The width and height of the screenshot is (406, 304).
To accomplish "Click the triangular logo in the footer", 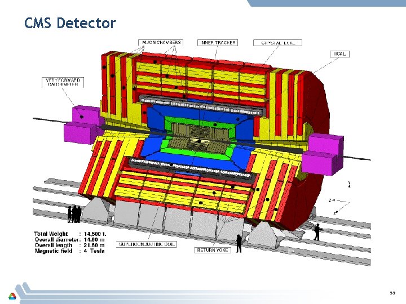I will pos(12,296).
